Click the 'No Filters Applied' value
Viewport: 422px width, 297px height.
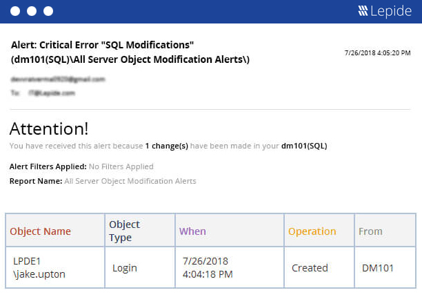121,166
